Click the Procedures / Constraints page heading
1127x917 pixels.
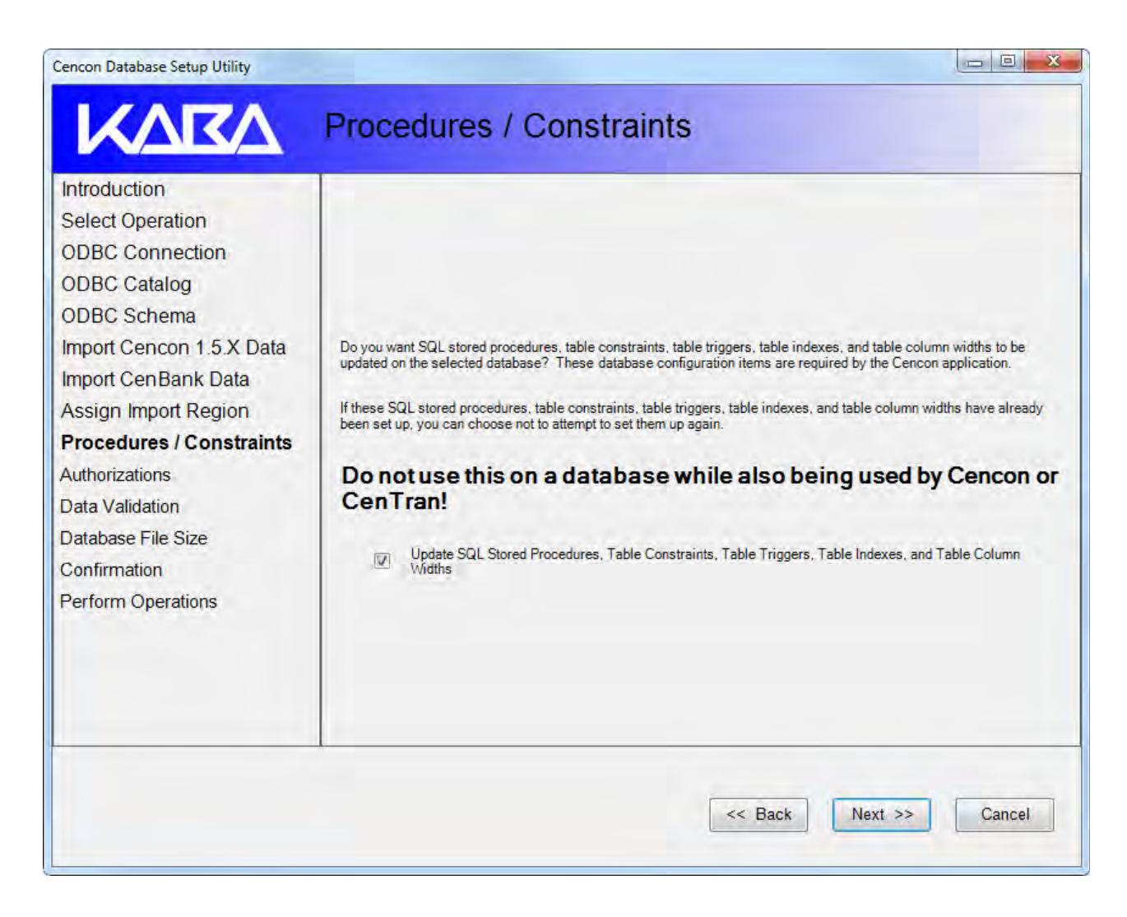pos(508,126)
